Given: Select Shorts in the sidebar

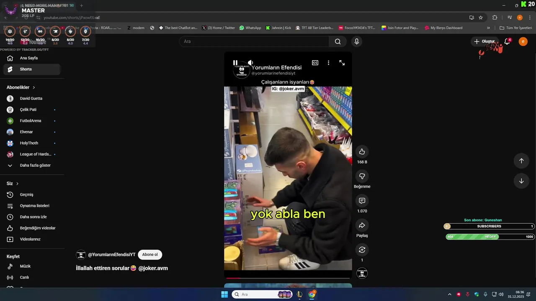Looking at the screenshot, I should point(32,69).
